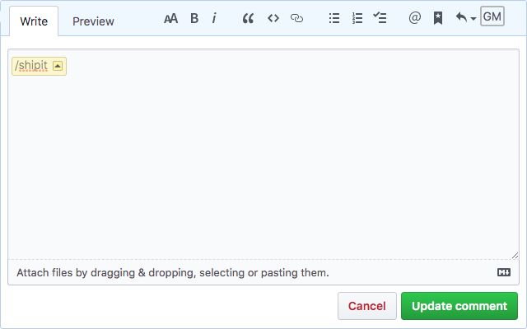This screenshot has height=329, width=527.
Task: Expand the /shipit highlighted command arrow
Action: (58, 67)
